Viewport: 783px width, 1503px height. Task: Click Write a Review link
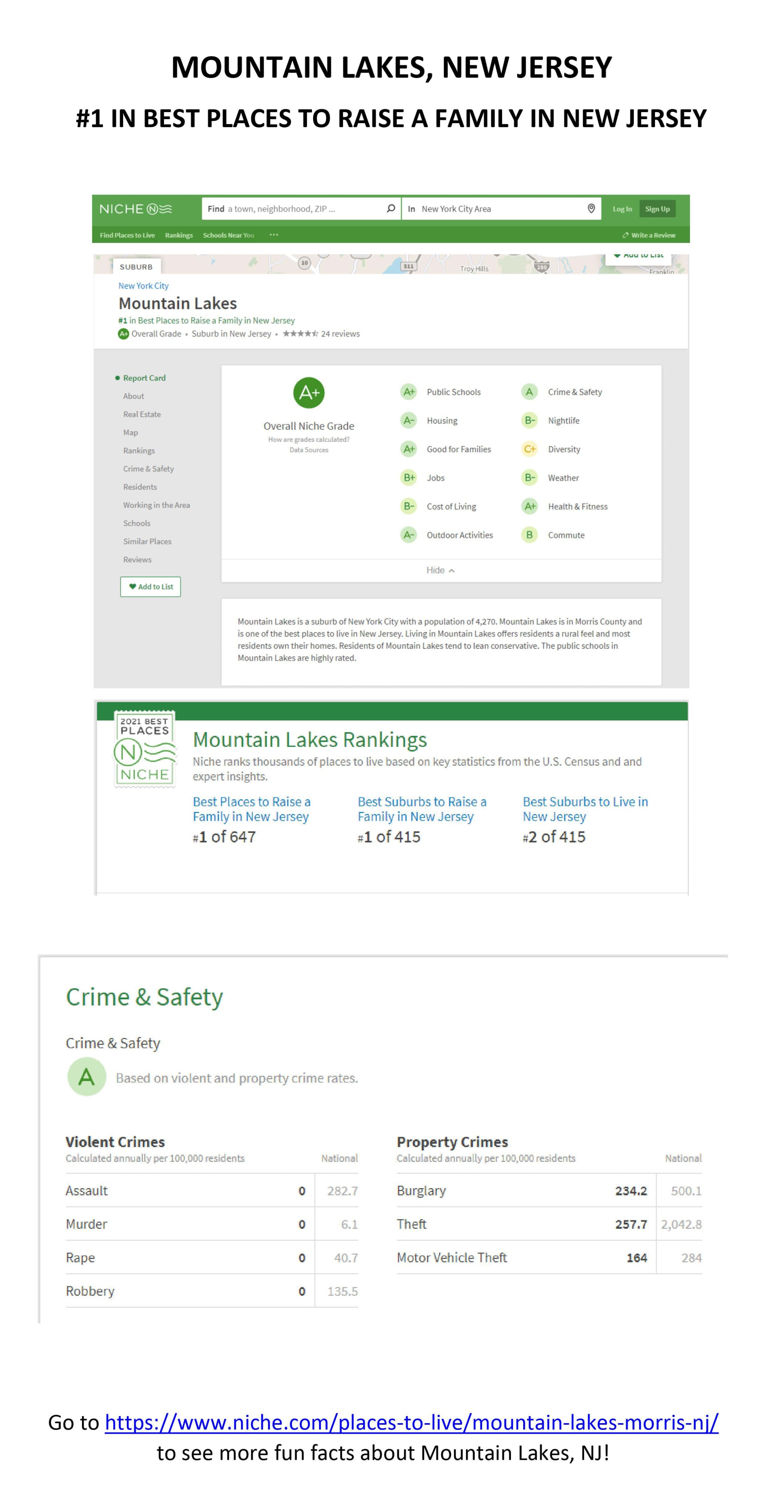pos(649,235)
